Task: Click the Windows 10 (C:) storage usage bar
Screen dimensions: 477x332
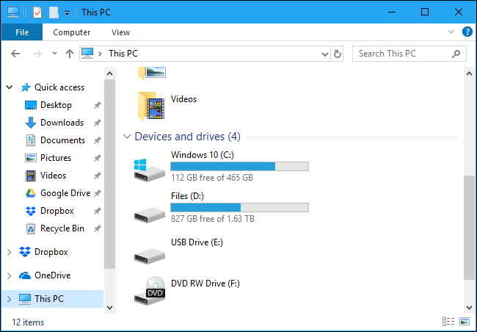Action: click(x=239, y=167)
